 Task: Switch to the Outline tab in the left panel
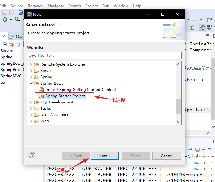[16, 37]
